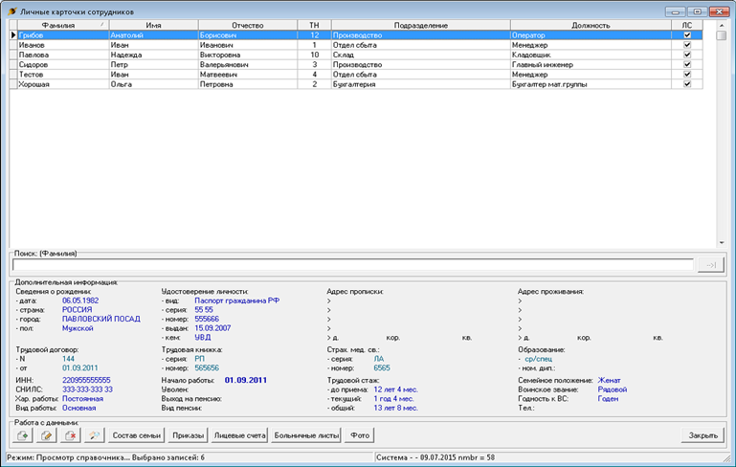The image size is (736, 467).
Task: Click position cell Бухгалтер мат.группы
Action: point(591,84)
